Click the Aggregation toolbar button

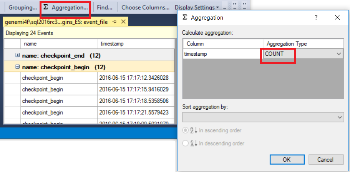pos(65,7)
